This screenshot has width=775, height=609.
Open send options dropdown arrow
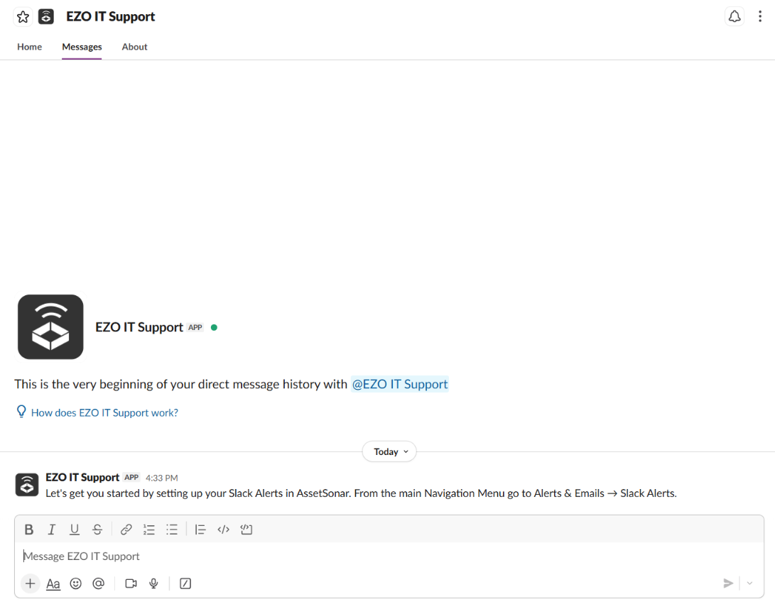750,583
